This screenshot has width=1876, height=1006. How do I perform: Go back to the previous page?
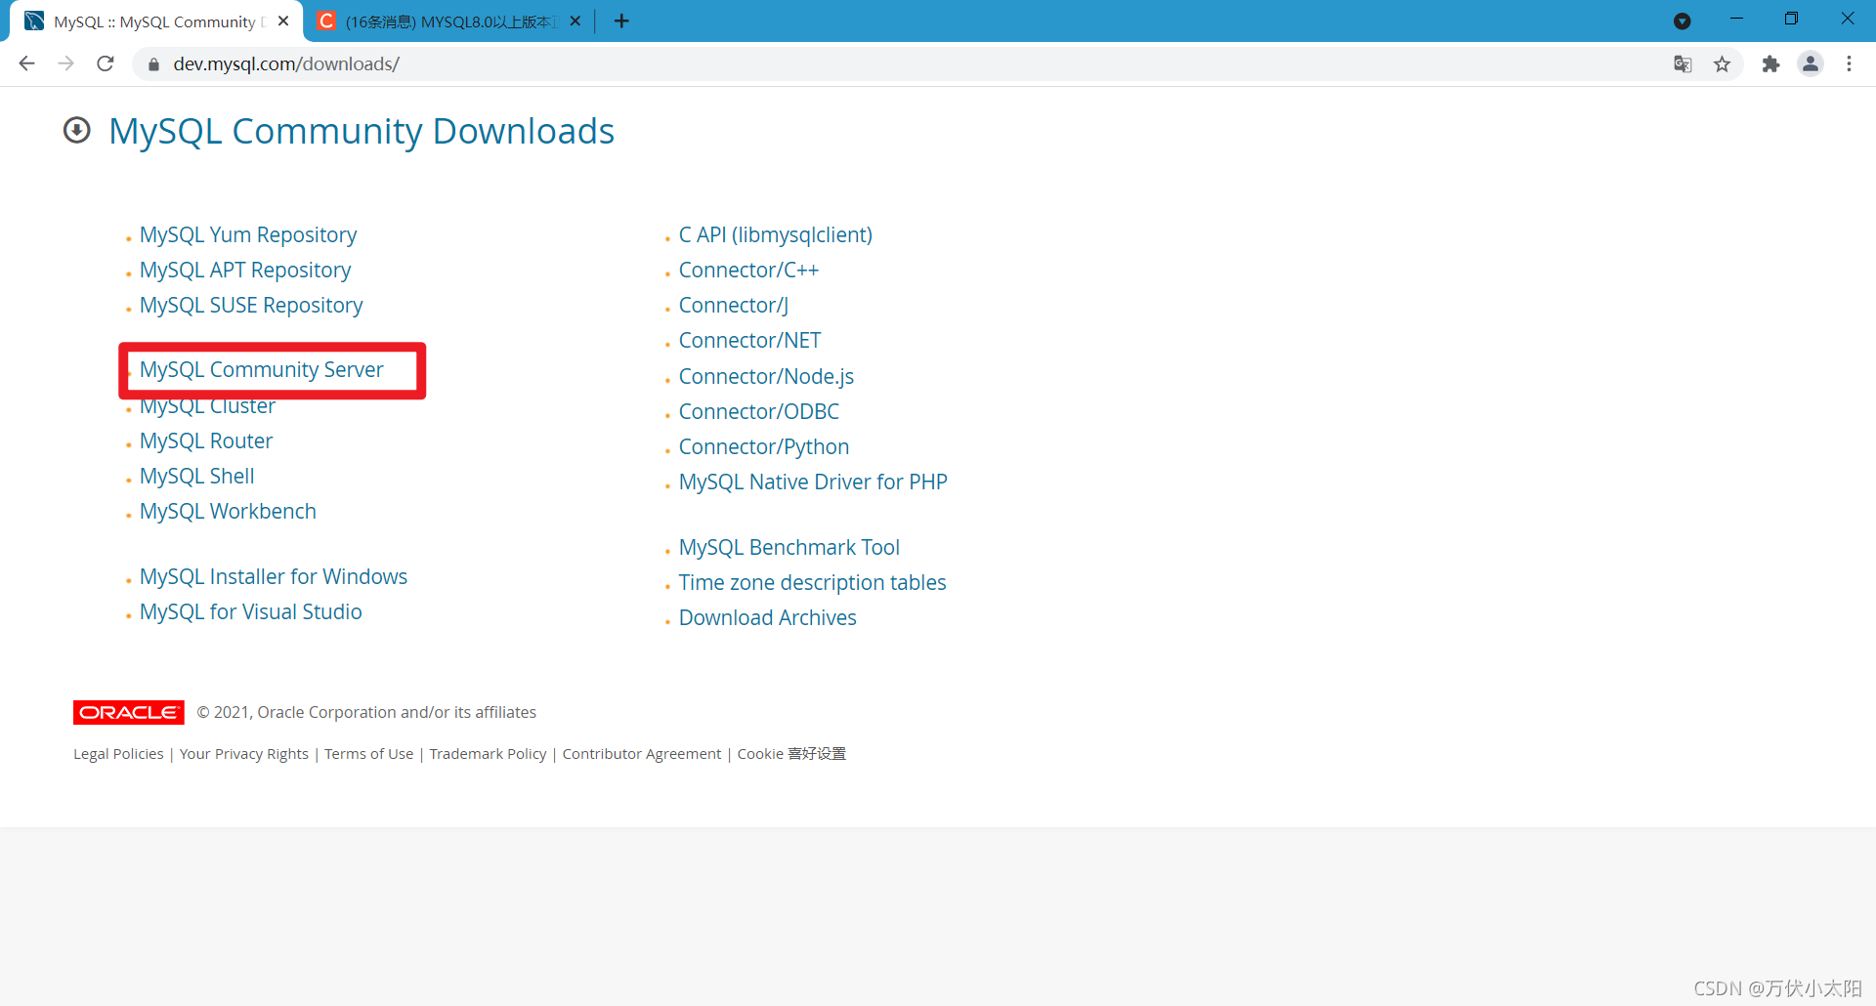point(26,63)
